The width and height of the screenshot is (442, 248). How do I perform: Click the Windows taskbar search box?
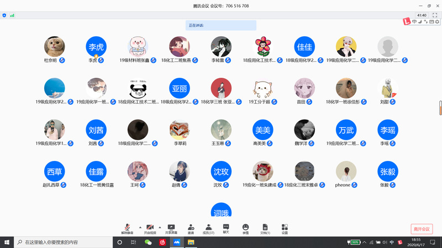[x=61, y=242]
